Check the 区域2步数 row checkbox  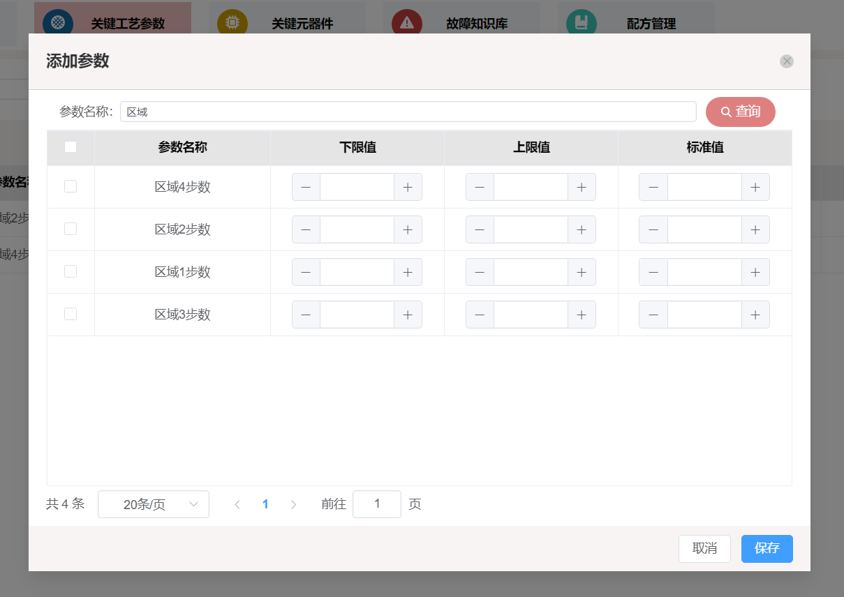click(71, 229)
